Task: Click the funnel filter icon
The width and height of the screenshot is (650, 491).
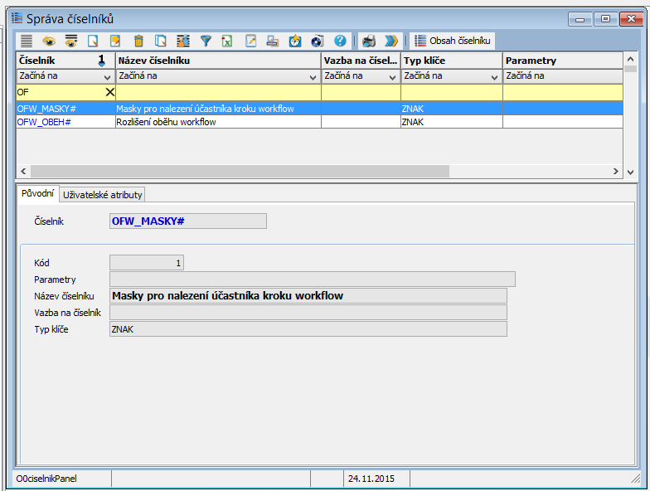Action: 206,41
